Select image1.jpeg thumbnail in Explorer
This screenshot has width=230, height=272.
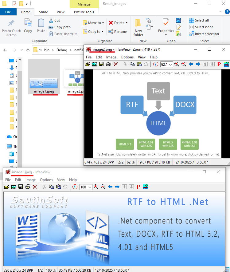(44, 76)
